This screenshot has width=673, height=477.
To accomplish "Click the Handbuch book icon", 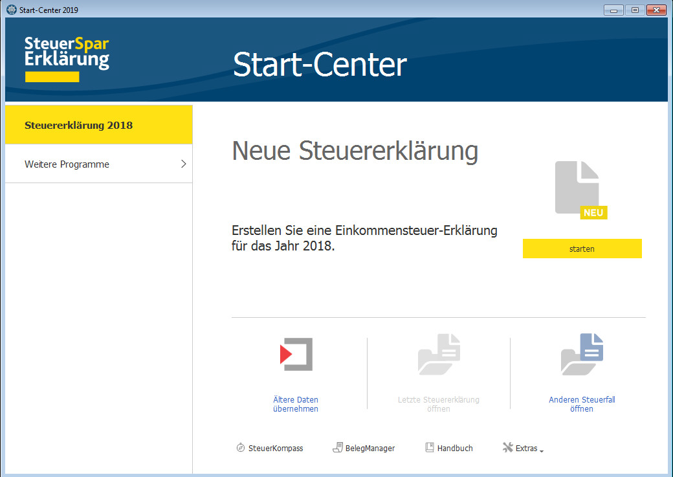I will click(429, 447).
